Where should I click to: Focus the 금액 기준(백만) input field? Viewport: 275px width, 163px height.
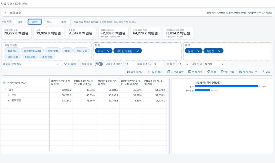pos(129,64)
